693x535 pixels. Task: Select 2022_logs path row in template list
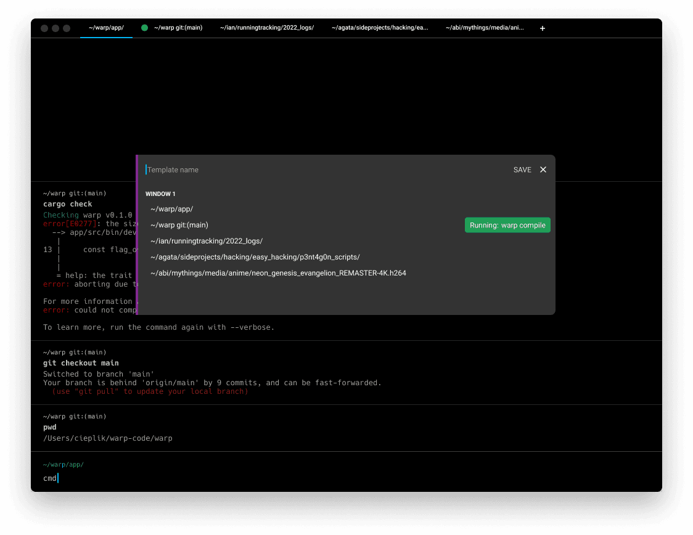click(207, 241)
